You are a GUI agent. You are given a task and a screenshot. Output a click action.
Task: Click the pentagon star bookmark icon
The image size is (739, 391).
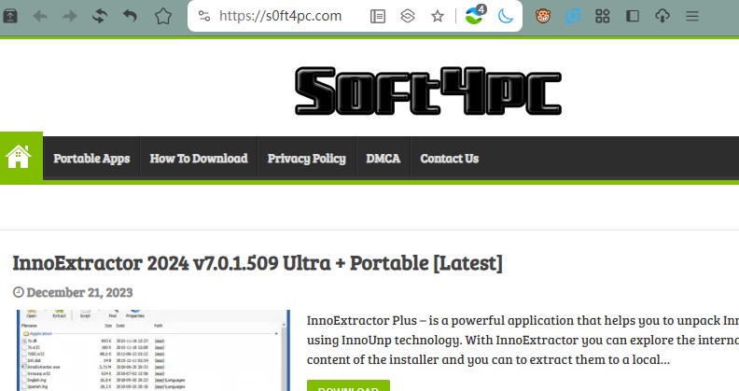163,17
